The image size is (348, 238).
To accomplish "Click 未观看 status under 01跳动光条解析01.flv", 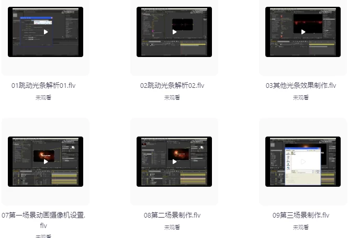I will pyautogui.click(x=43, y=97).
